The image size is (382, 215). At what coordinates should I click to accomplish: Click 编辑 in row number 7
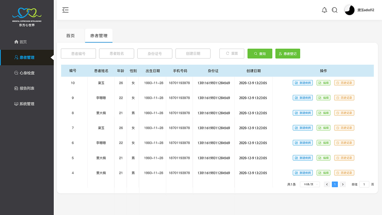(x=324, y=128)
